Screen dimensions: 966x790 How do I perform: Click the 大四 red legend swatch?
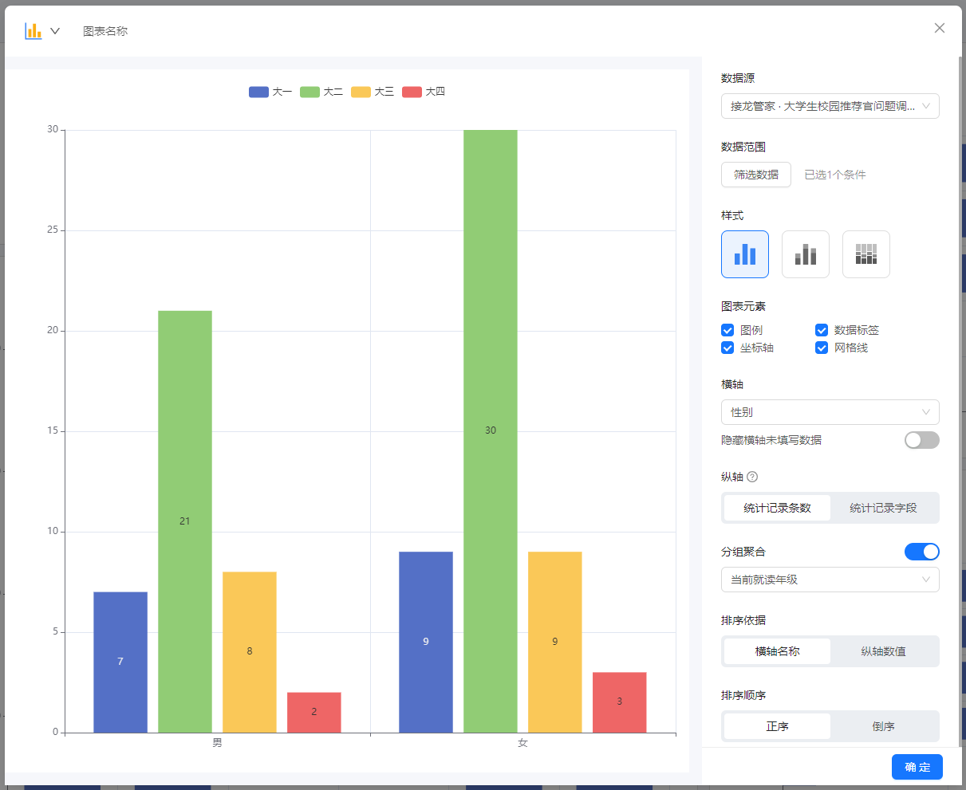[412, 92]
